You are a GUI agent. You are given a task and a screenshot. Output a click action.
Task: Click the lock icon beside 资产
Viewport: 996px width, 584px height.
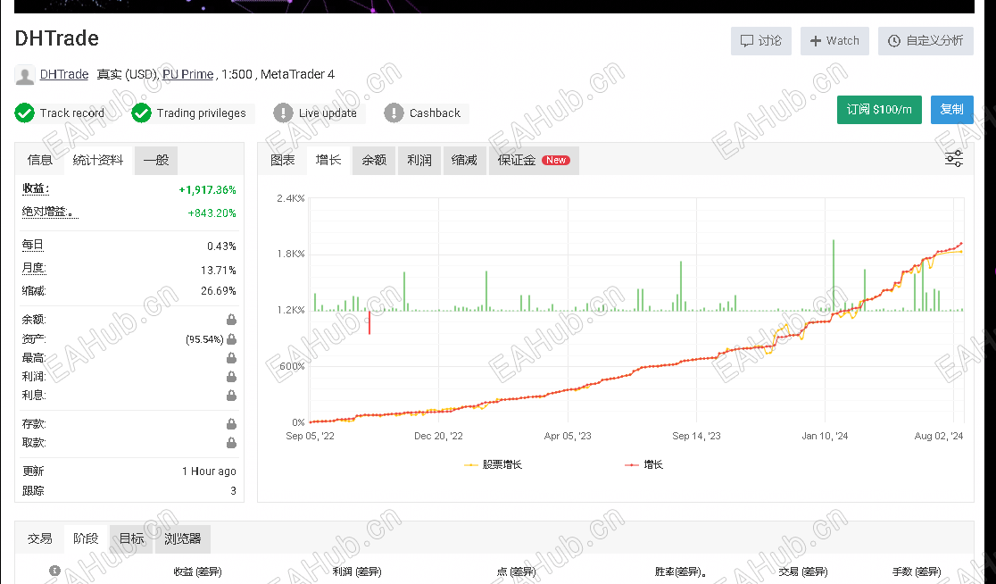click(231, 338)
